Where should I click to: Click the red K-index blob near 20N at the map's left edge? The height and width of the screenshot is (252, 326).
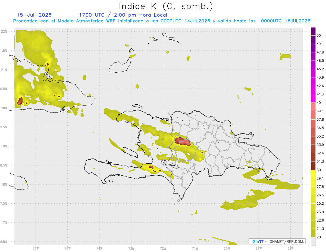(x=20, y=101)
